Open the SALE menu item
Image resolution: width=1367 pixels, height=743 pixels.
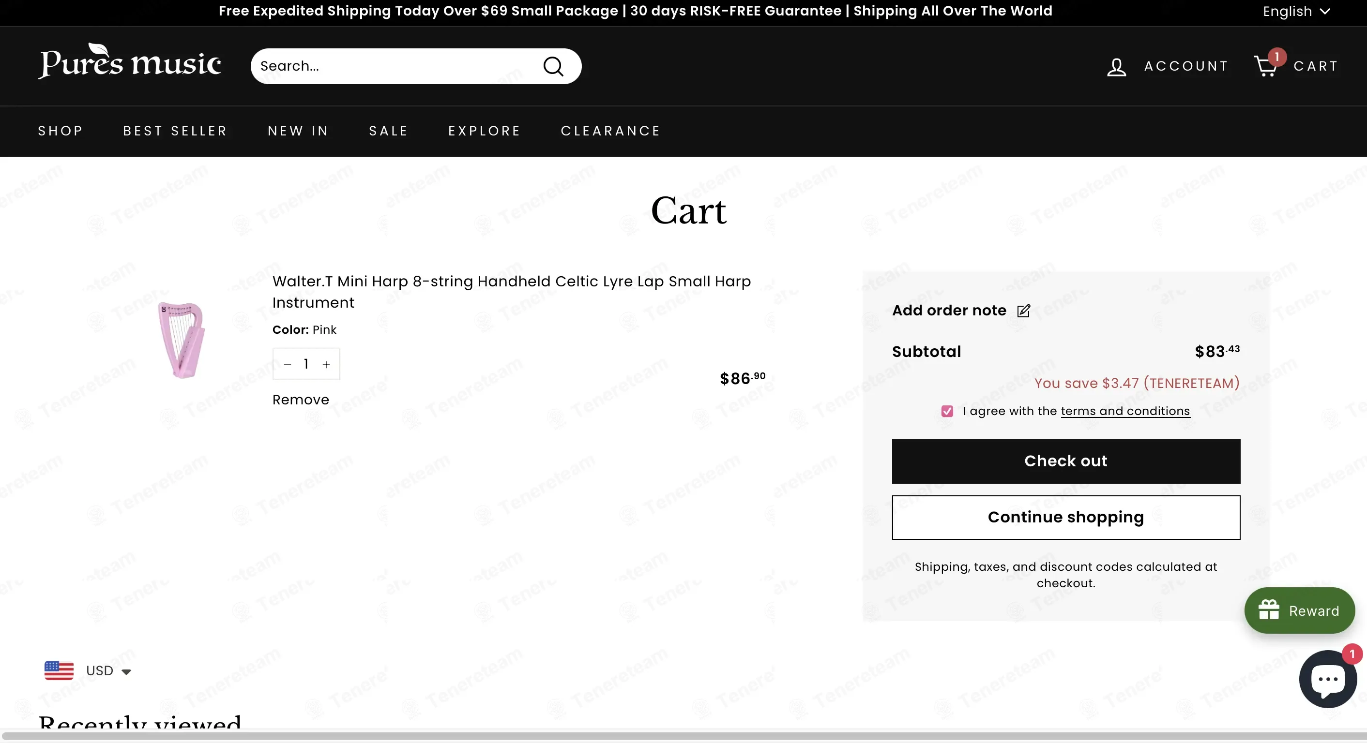pyautogui.click(x=388, y=131)
